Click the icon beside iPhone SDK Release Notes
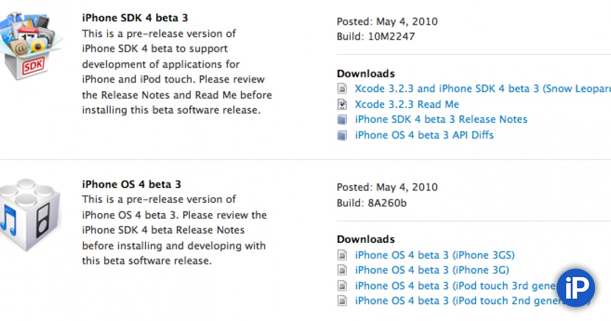The height and width of the screenshot is (321, 611). click(x=343, y=119)
